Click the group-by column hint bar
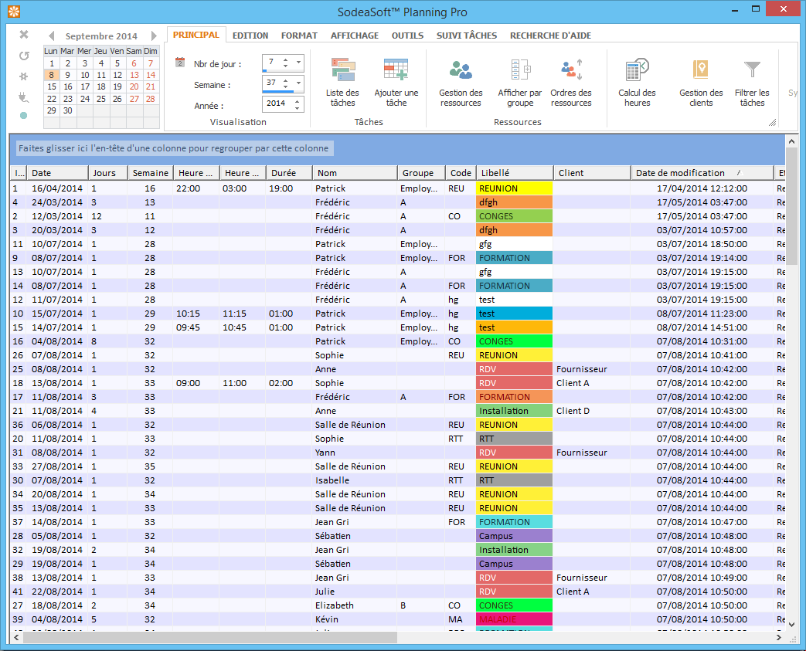This screenshot has width=806, height=651. 173,148
